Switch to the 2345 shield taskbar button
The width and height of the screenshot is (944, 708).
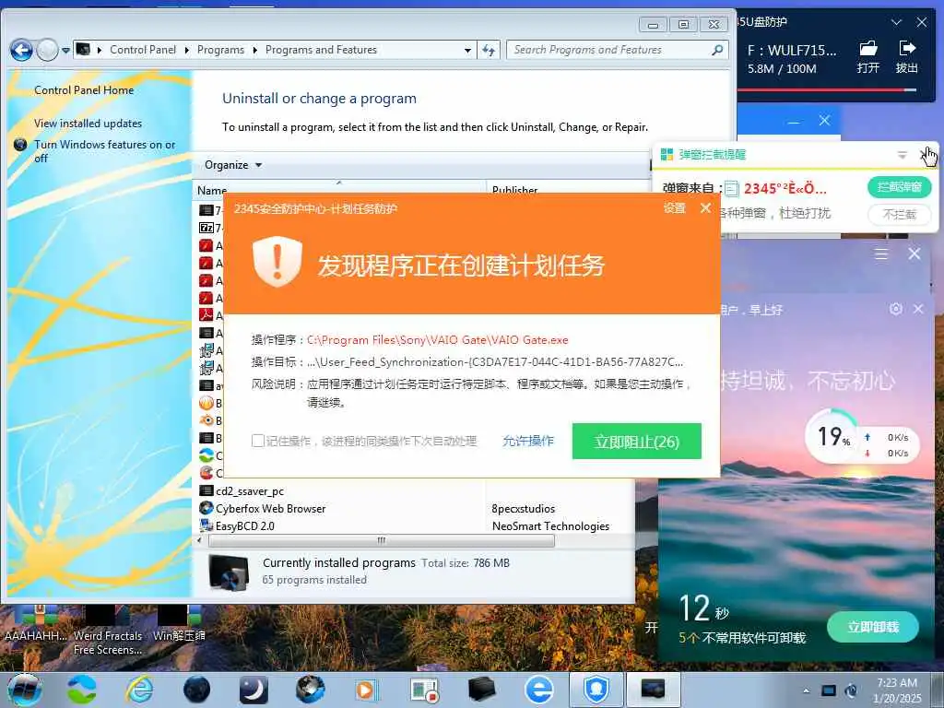596,690
